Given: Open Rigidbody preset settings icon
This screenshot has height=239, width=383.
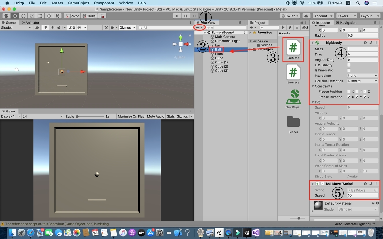Looking at the screenshot, I should tap(371, 43).
